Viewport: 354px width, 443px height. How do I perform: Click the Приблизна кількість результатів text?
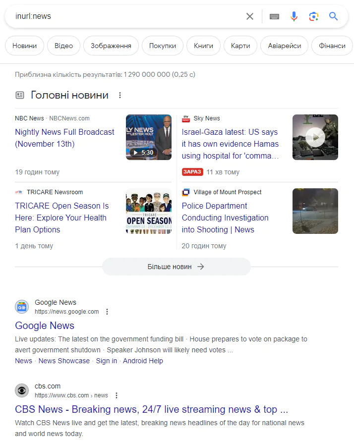point(105,75)
